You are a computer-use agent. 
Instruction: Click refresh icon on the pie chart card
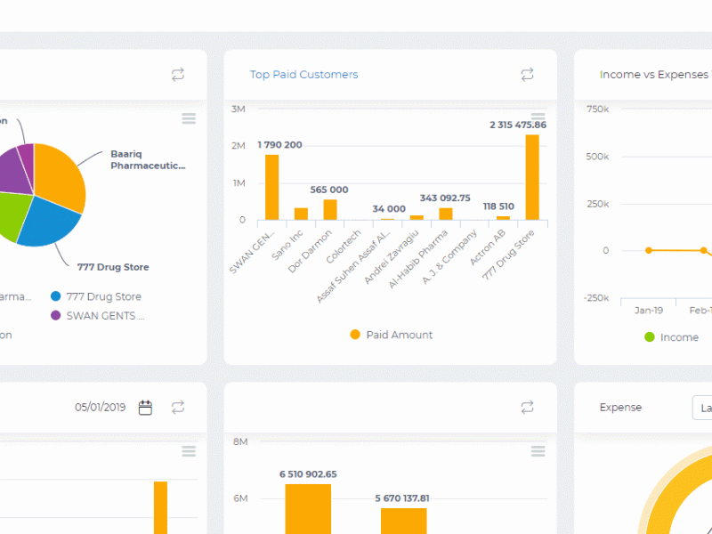coord(178,75)
